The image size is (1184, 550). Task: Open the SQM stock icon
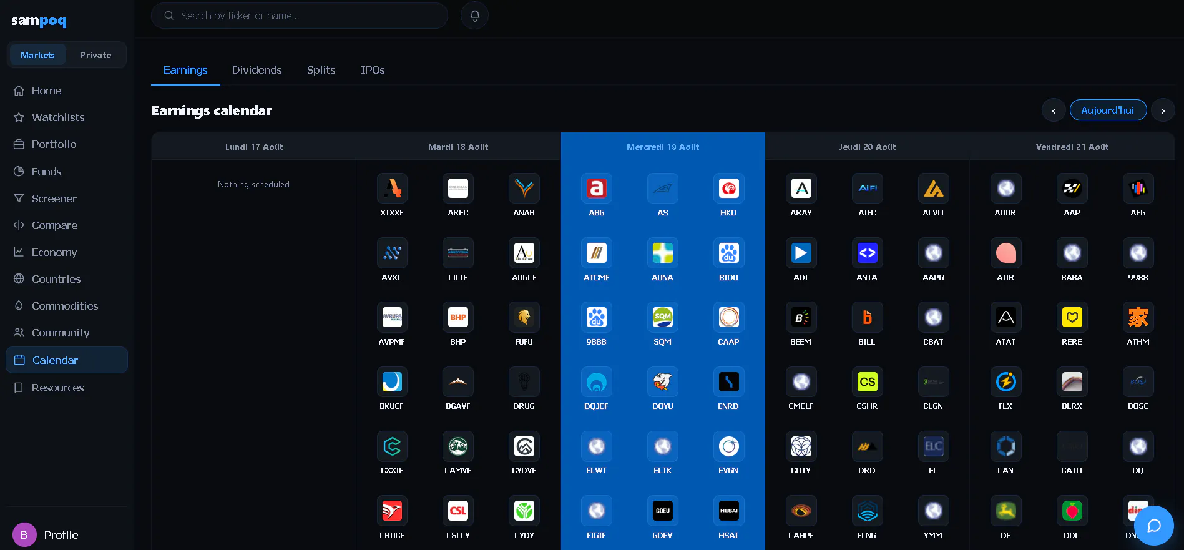point(663,317)
